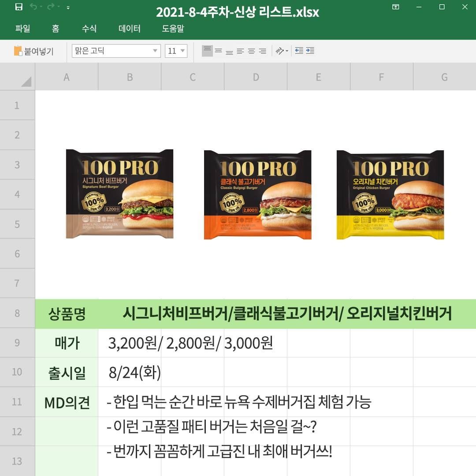Click the cell listing 시그니처비프버거 product names

(x=287, y=313)
